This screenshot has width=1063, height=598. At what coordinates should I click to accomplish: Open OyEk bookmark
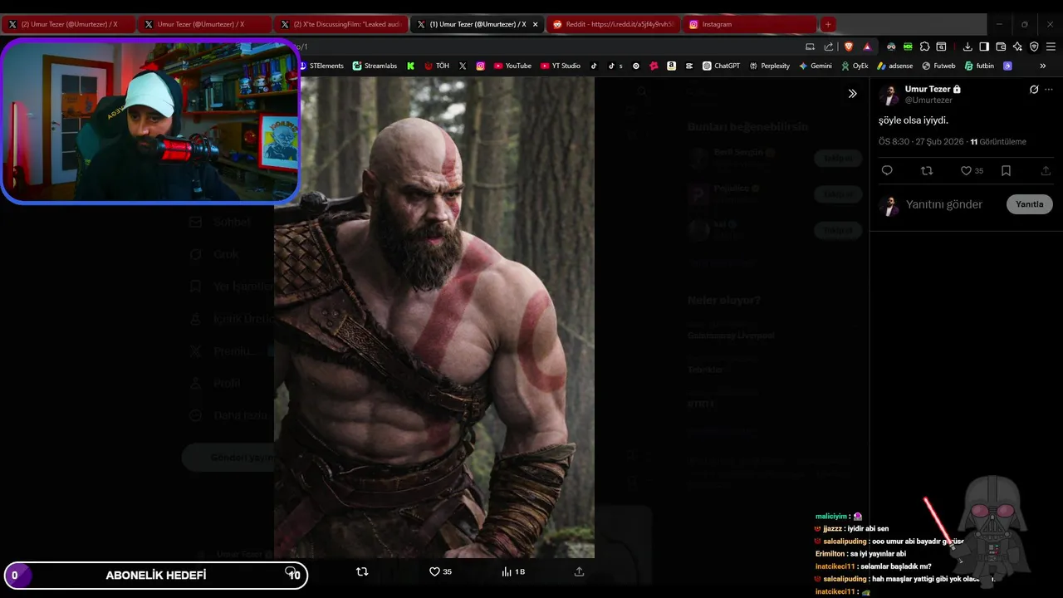[855, 66]
